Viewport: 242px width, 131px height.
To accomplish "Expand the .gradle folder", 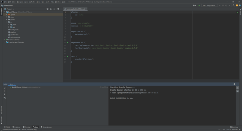I will point(6,14).
